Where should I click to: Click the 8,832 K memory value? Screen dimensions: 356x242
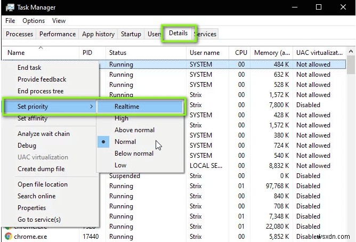pos(272,166)
